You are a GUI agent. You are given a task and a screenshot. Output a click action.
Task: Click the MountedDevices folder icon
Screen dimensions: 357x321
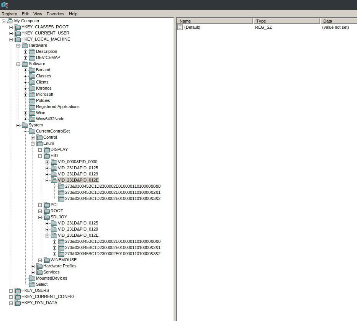[32, 278]
